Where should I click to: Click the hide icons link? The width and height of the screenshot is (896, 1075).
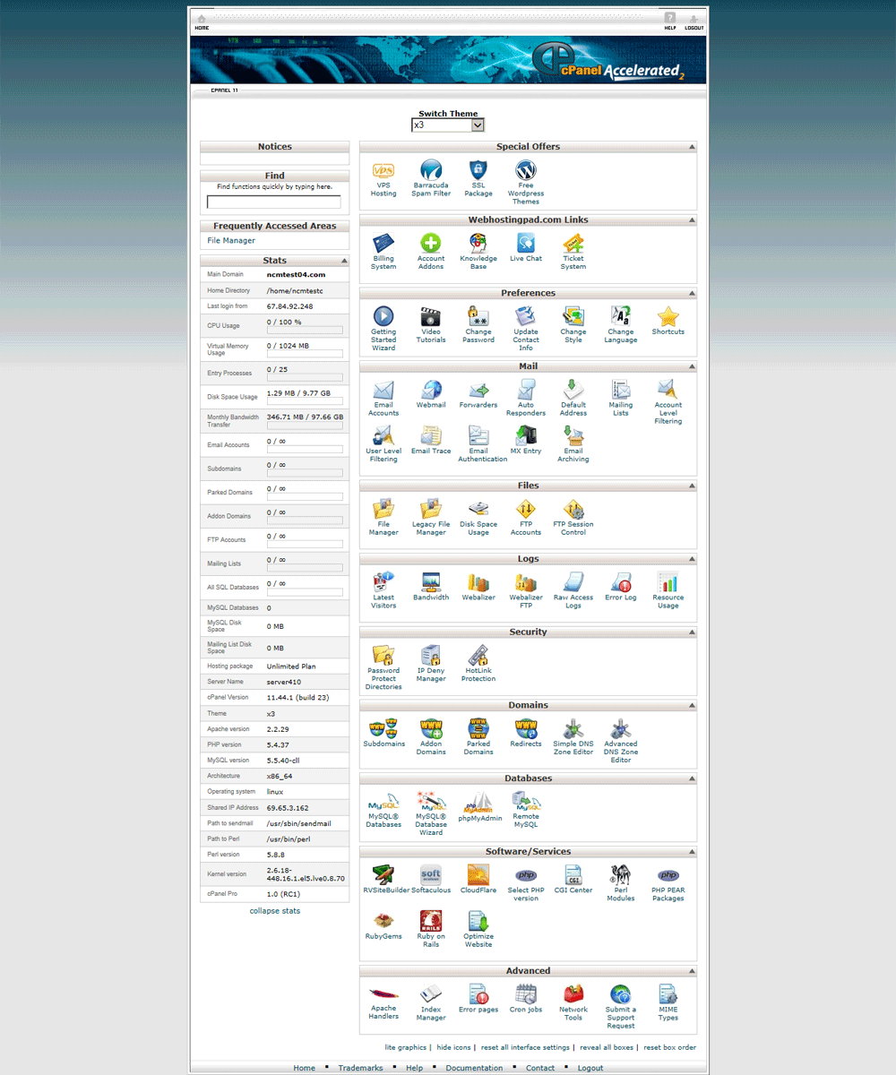453,1047
